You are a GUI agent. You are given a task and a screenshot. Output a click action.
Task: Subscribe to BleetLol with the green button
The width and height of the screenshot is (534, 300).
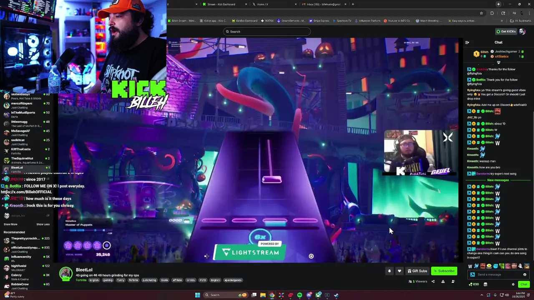coord(444,271)
